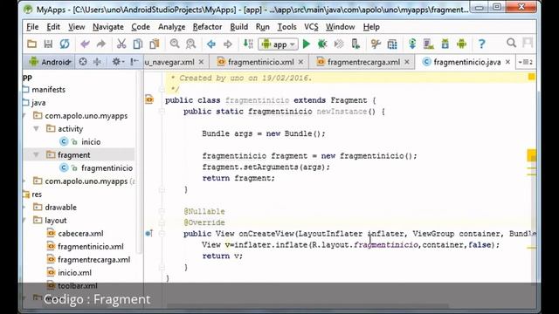Open the Navigate menu
559x314 pixels.
pos(108,27)
